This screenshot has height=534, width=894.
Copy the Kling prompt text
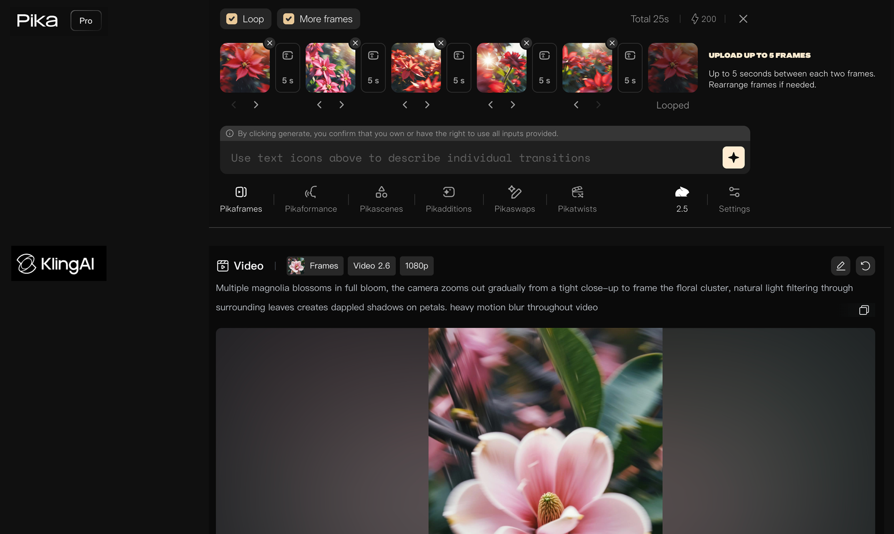pos(864,310)
